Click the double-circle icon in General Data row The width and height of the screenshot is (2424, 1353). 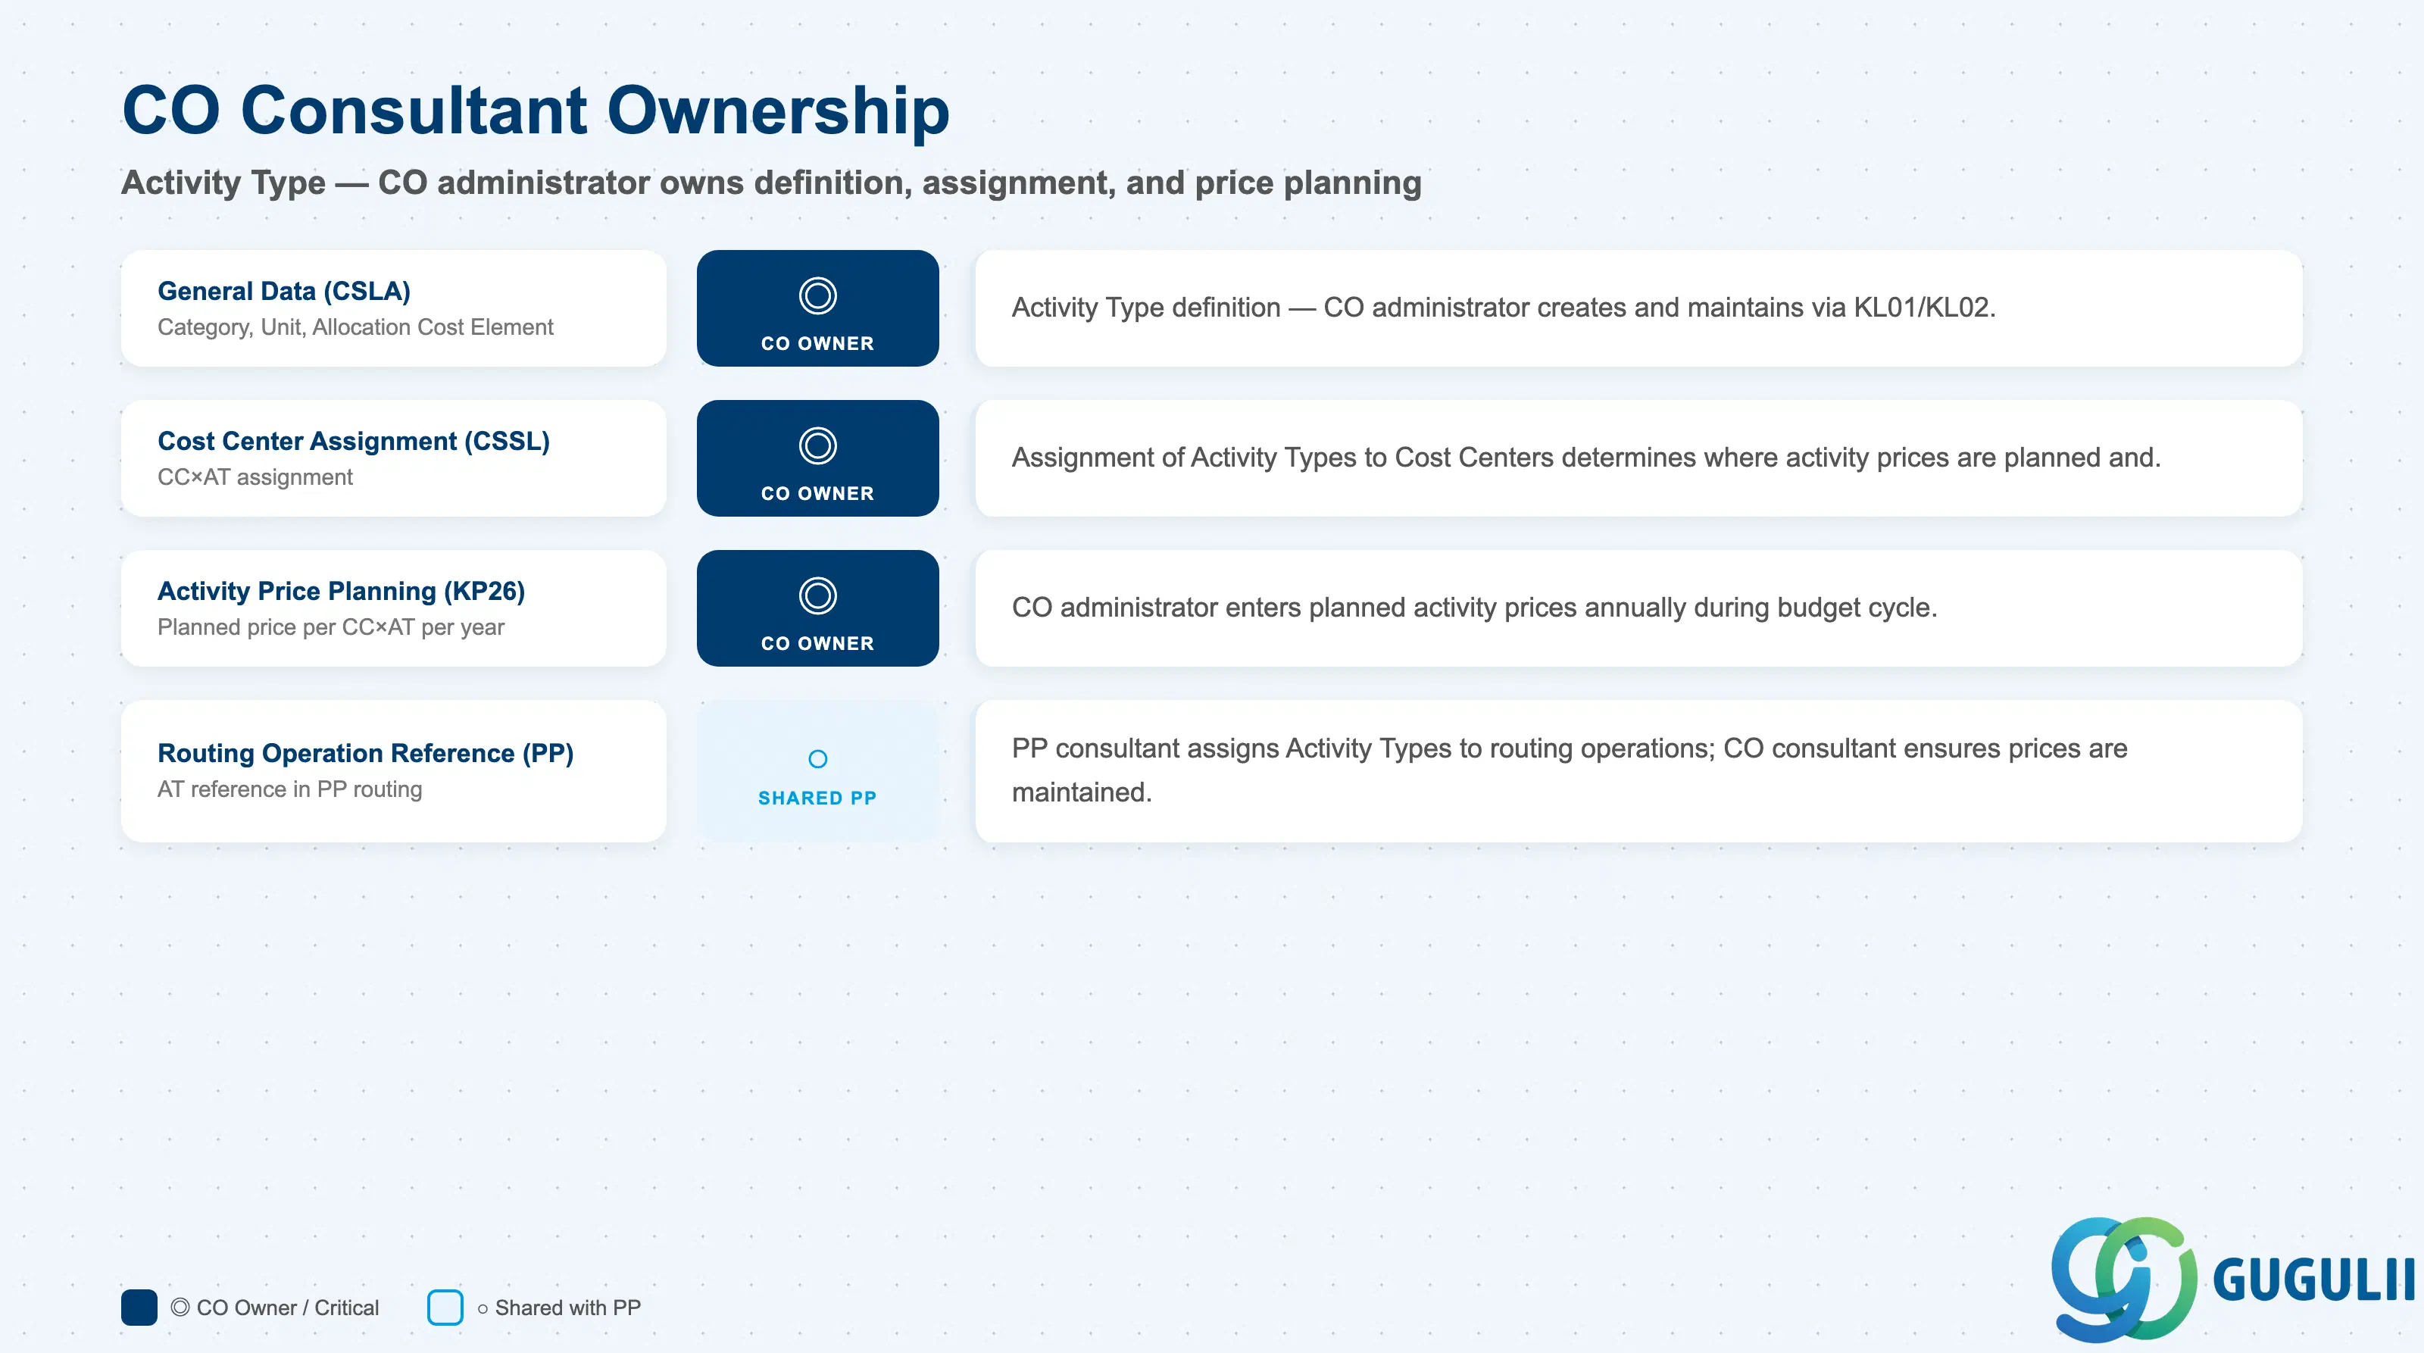pyautogui.click(x=818, y=295)
